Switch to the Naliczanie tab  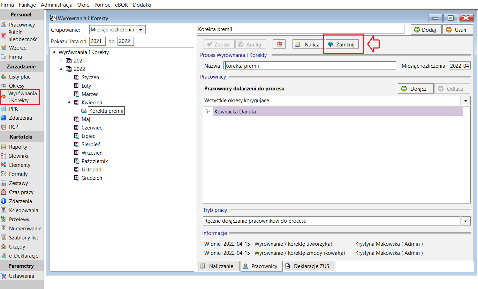pos(219,266)
